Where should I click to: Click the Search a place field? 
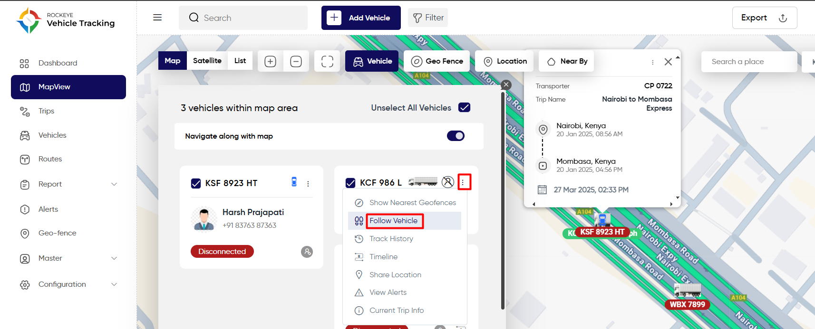pyautogui.click(x=749, y=62)
